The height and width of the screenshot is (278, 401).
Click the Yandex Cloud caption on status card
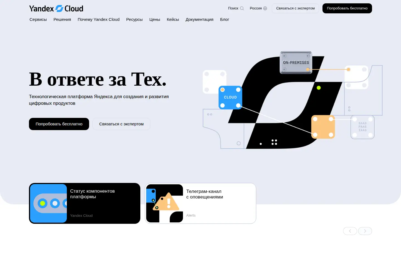pos(81,215)
